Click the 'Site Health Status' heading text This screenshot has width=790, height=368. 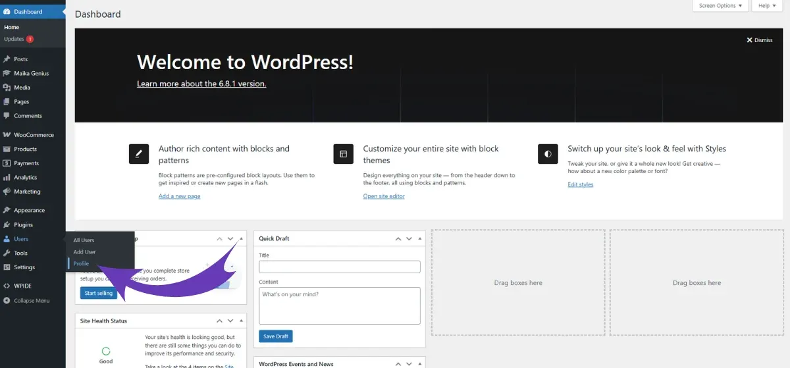coord(104,321)
